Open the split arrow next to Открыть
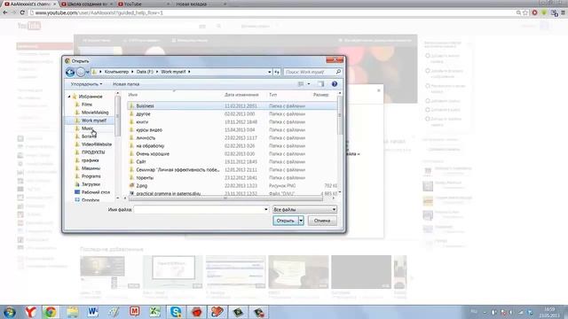This screenshot has height=319, width=568. pos(301,221)
